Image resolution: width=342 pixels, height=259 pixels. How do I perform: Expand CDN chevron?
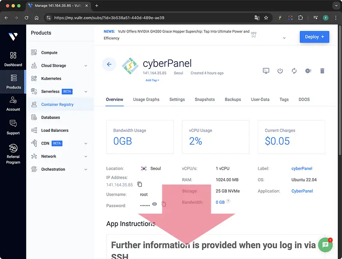(x=86, y=143)
